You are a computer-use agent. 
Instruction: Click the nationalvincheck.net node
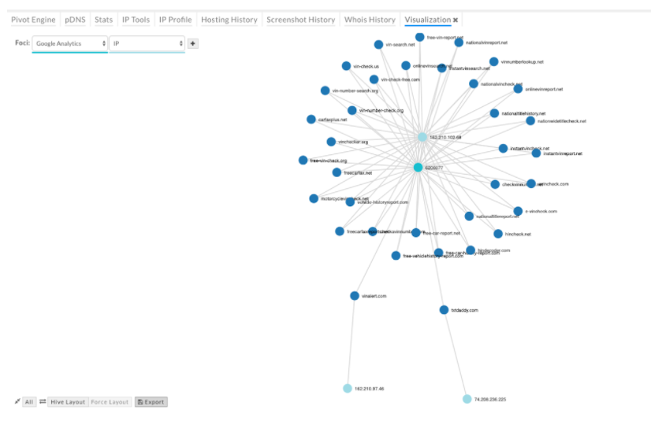click(x=474, y=83)
